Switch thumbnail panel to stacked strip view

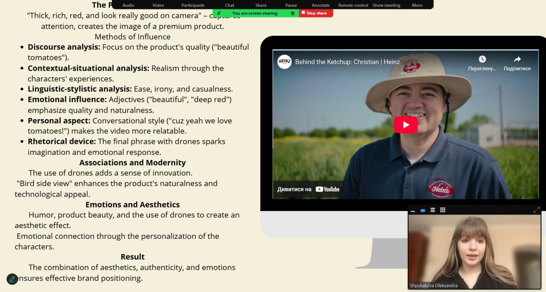coord(433,210)
